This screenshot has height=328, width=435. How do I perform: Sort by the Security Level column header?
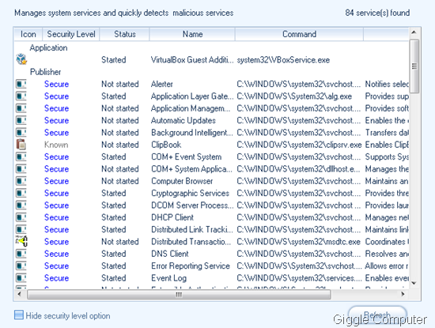tap(71, 34)
